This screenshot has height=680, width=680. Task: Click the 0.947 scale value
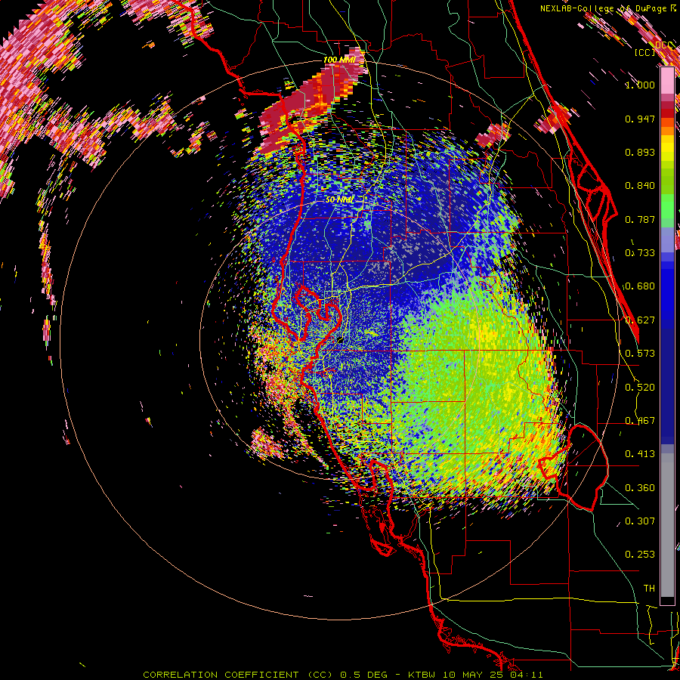tap(640, 119)
